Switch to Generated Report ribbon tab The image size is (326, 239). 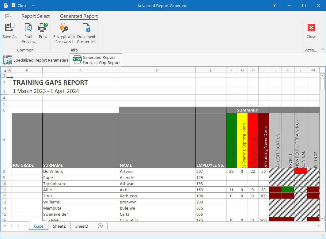[x=79, y=16]
